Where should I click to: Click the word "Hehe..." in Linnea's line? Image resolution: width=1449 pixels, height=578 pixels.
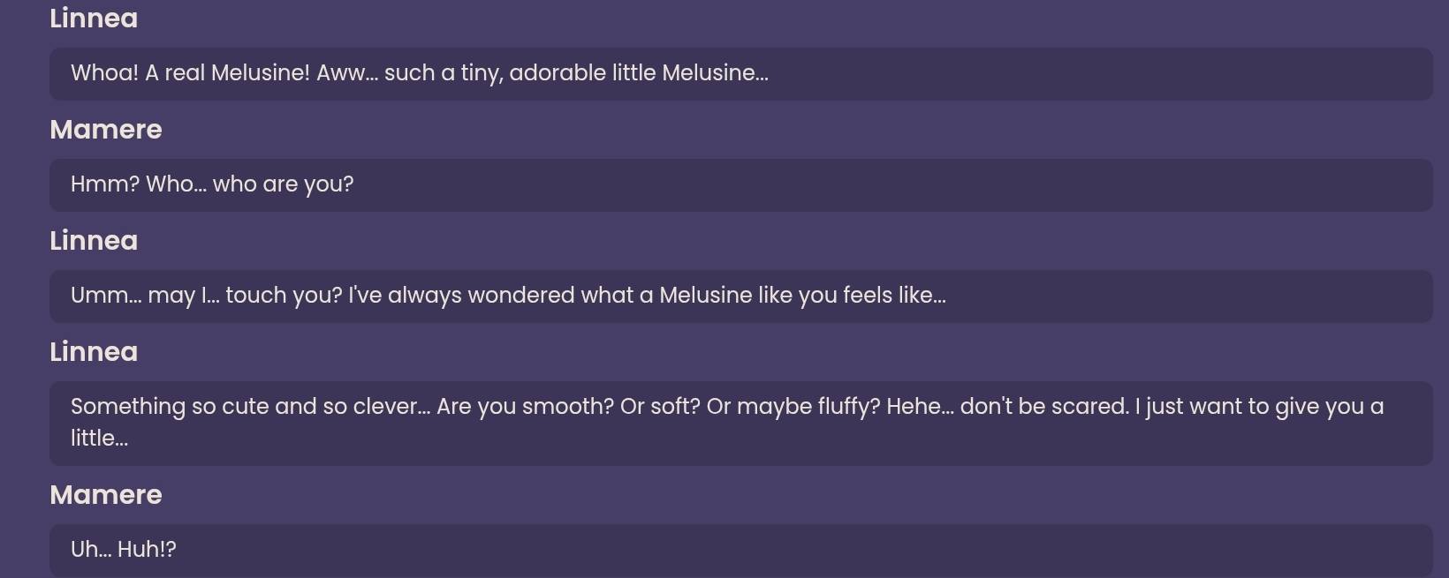pyautogui.click(x=920, y=407)
